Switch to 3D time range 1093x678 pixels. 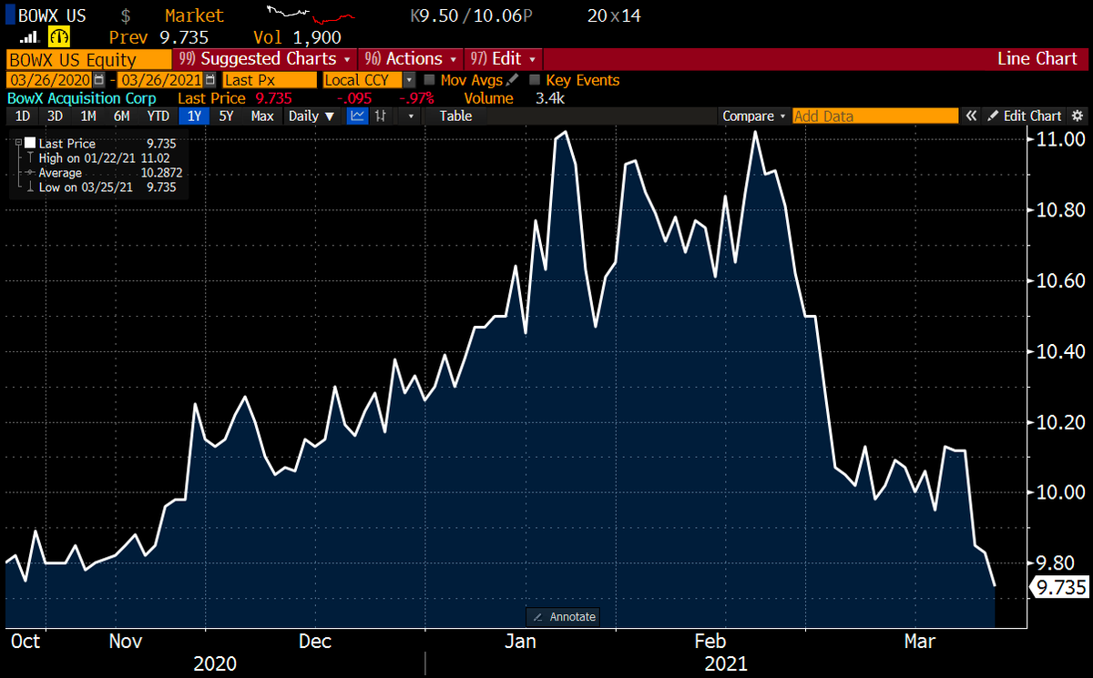56,116
